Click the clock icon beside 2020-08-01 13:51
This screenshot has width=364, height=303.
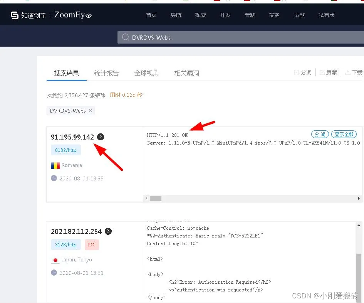pos(54,273)
